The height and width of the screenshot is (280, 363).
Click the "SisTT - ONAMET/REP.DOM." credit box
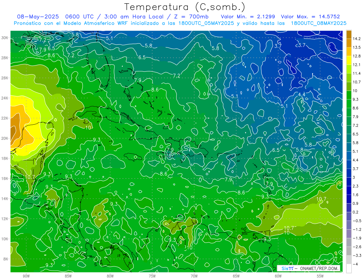308,268
